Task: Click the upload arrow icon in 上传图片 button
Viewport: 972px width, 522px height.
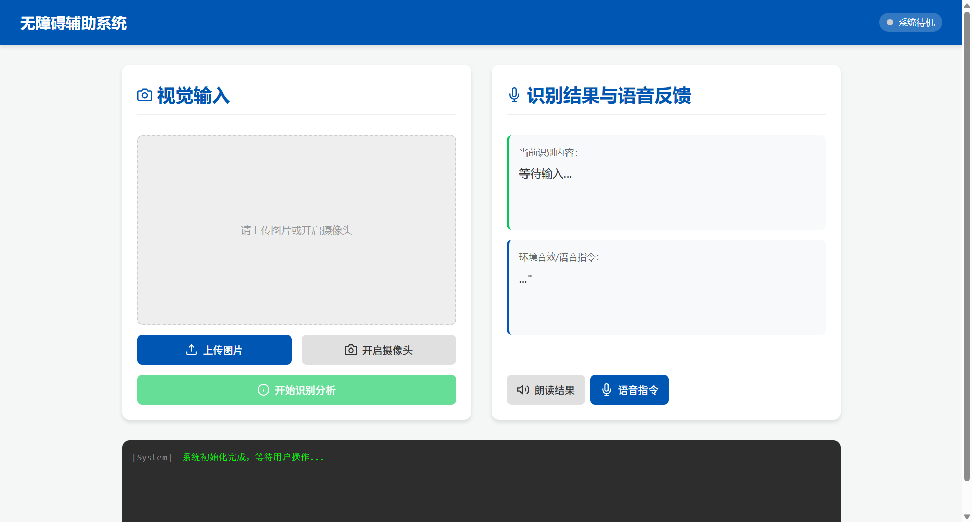Action: click(191, 350)
